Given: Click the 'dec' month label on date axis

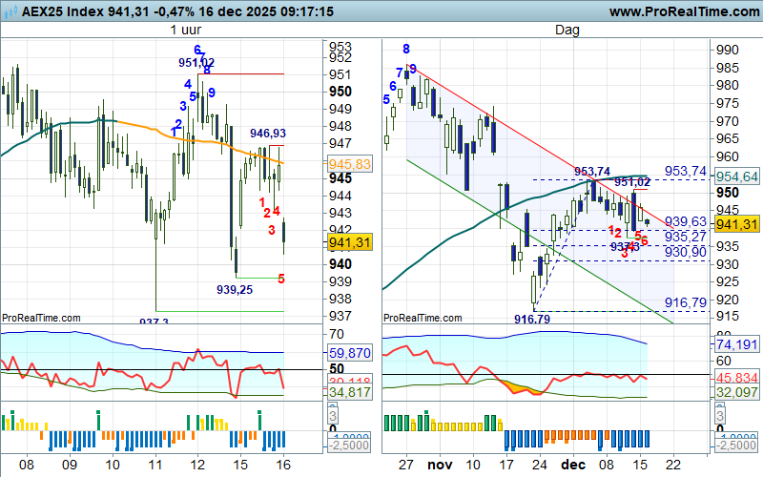Looking at the screenshot, I should pyautogui.click(x=573, y=465).
